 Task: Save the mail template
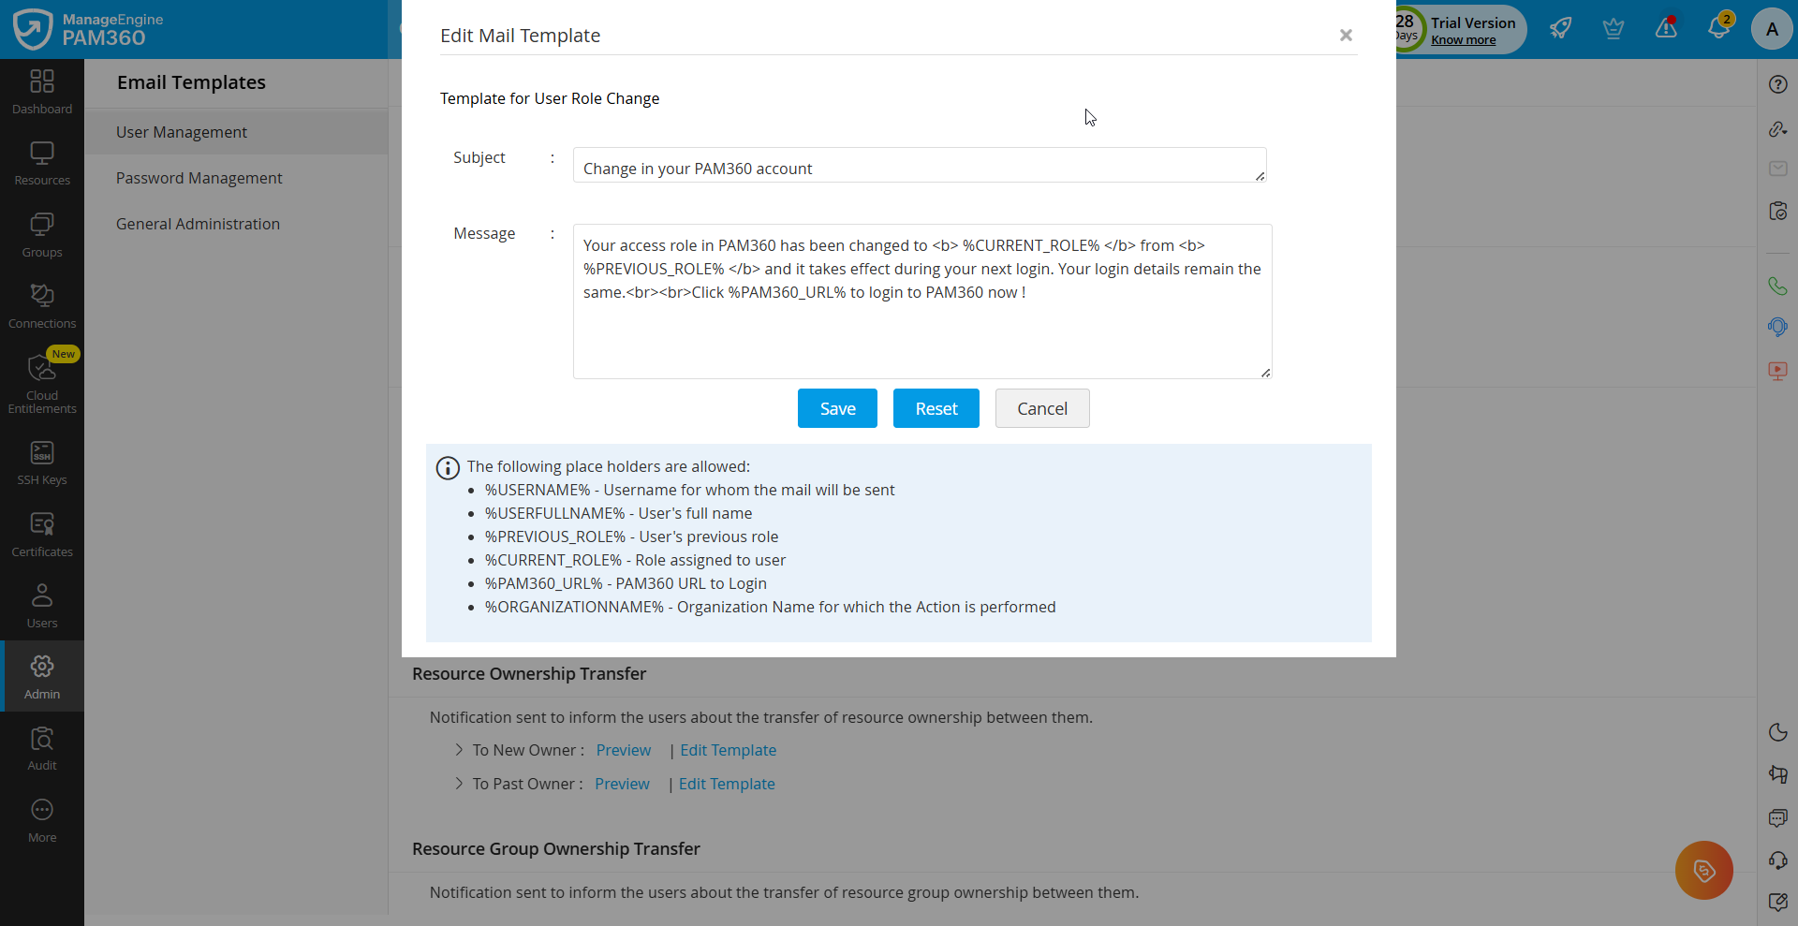point(837,408)
